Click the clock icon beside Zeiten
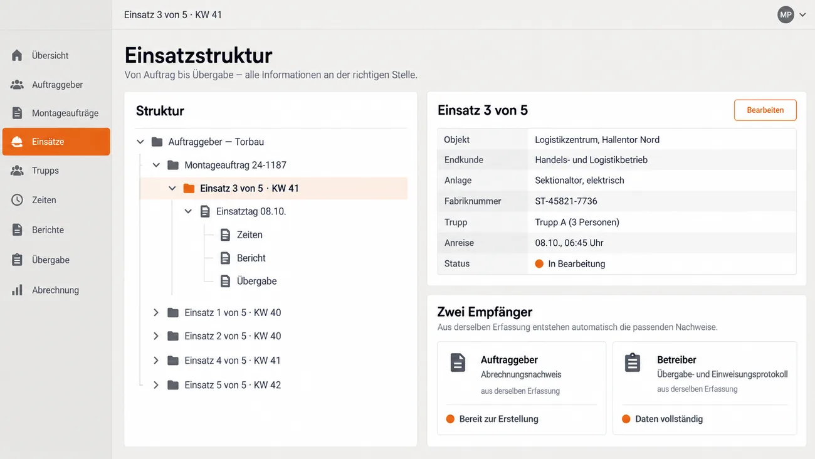This screenshot has width=815, height=459. click(x=18, y=200)
